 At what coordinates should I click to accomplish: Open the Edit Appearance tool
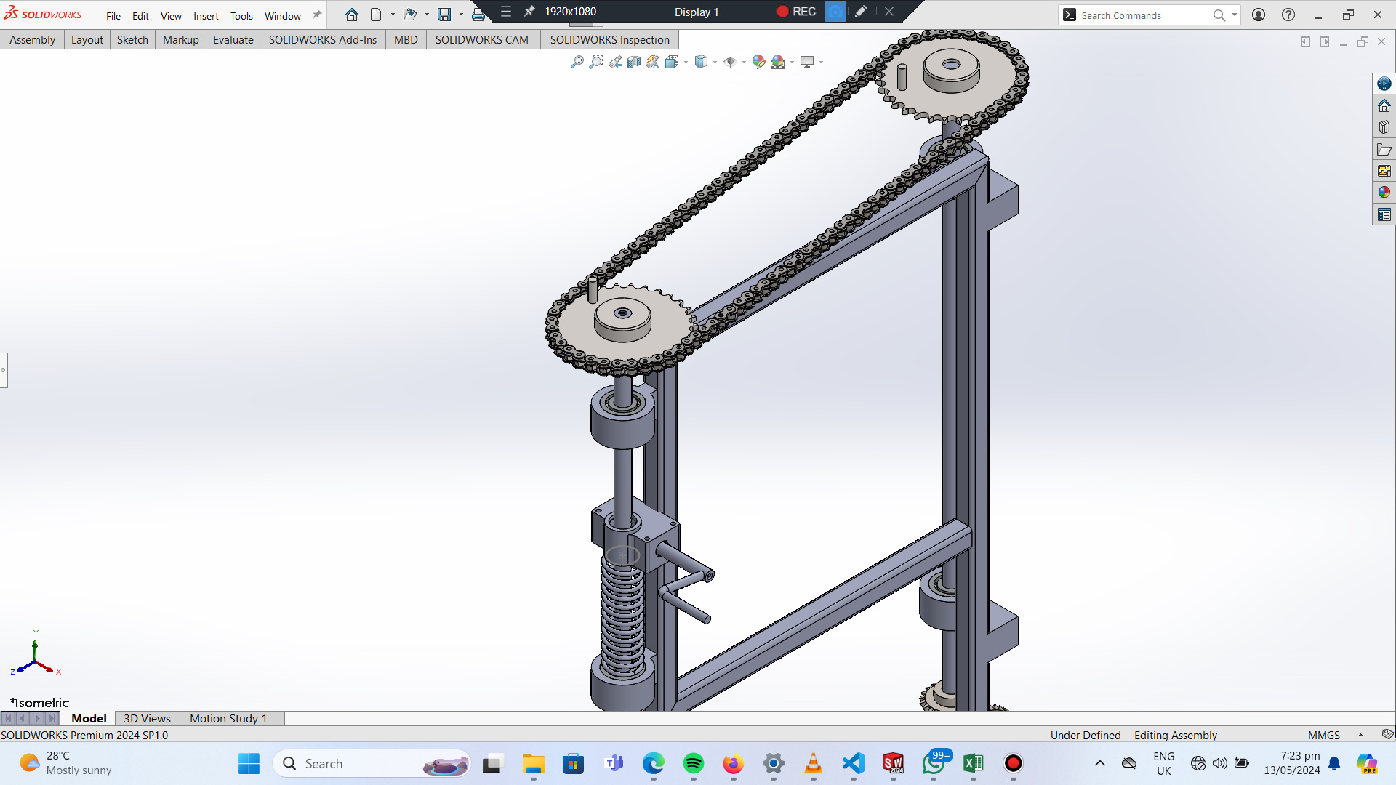tap(758, 63)
